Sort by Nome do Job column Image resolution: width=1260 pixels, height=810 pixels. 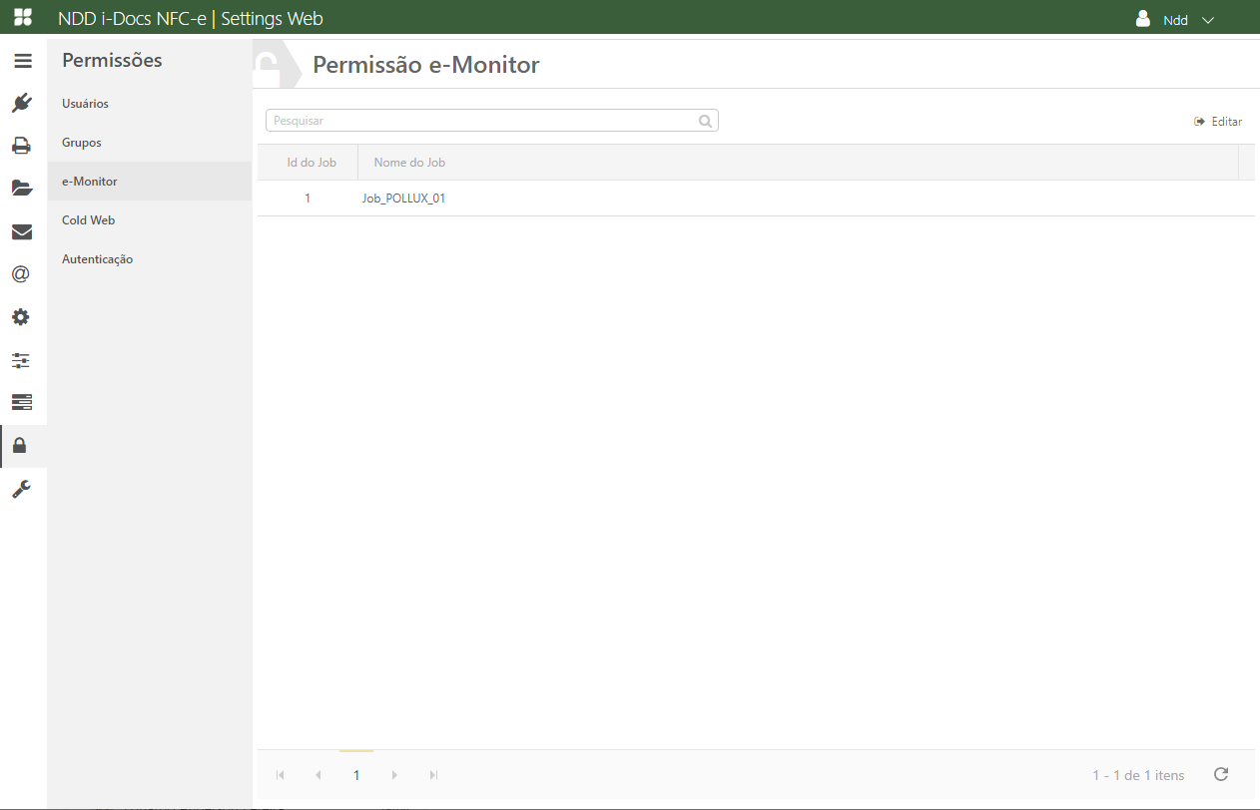coord(409,162)
